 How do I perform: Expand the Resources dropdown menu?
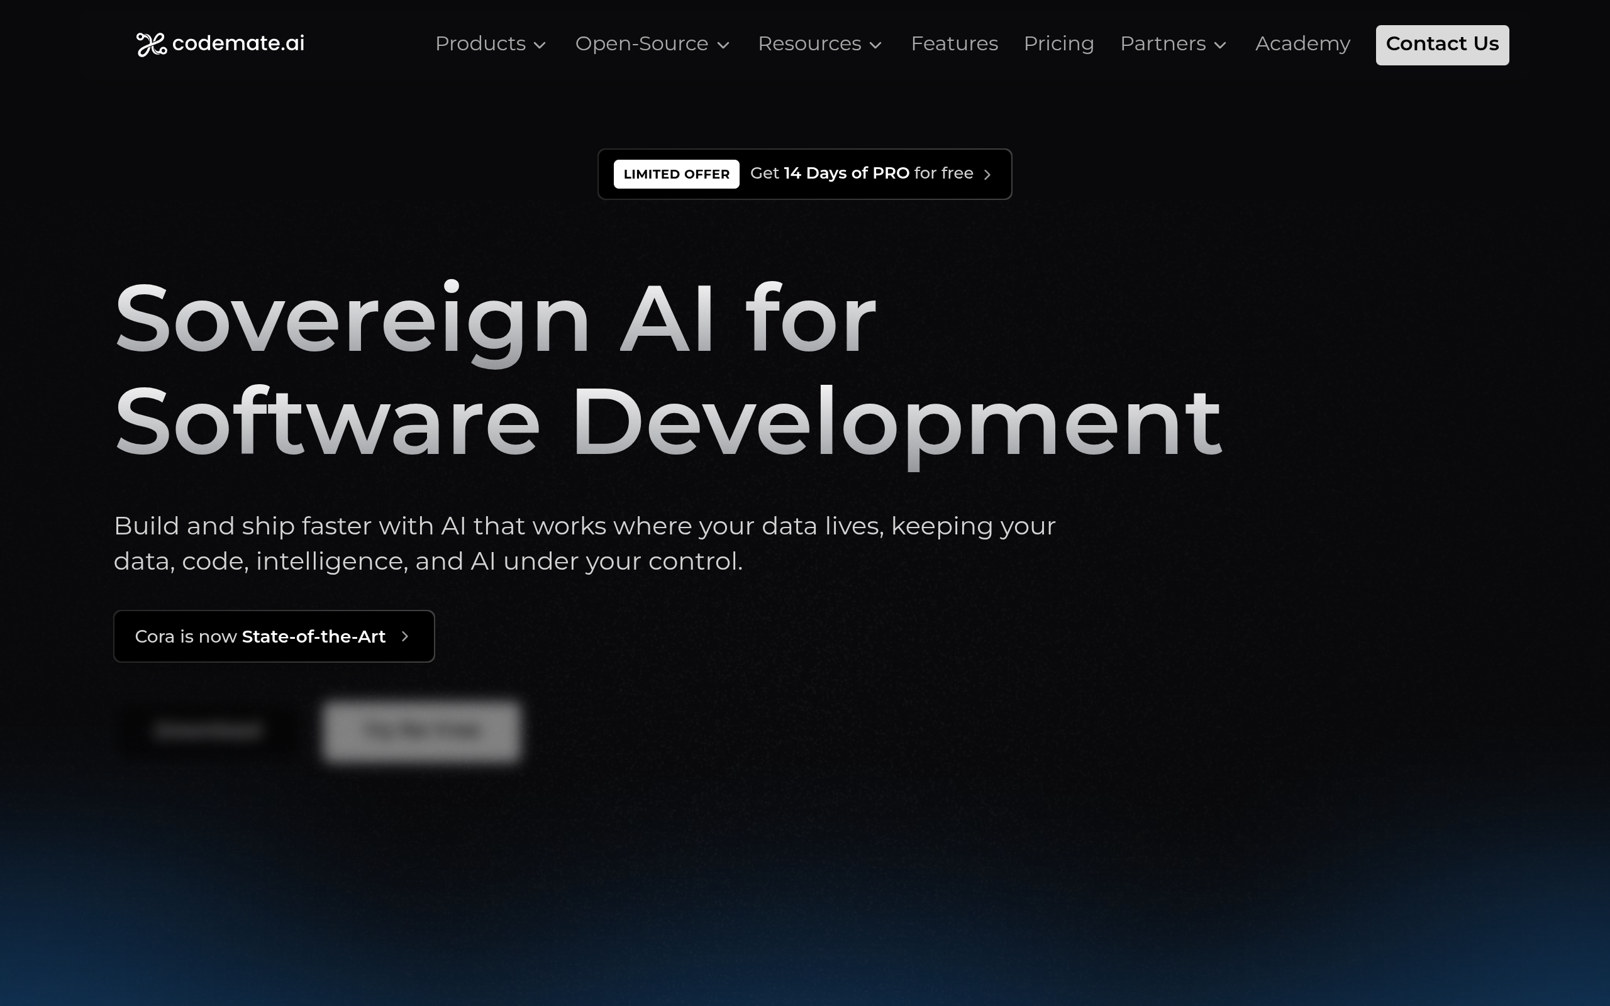pyautogui.click(x=819, y=44)
